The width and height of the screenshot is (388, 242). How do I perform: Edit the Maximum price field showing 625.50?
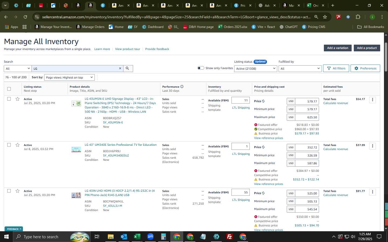(x=307, y=117)
